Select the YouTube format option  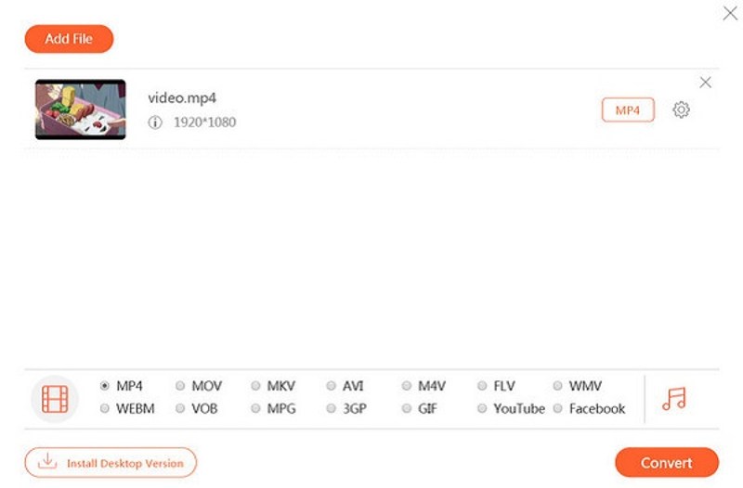click(x=483, y=408)
